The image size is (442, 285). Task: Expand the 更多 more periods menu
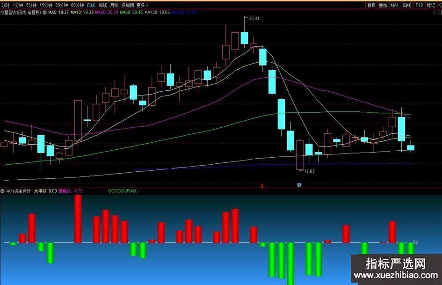coord(142,5)
